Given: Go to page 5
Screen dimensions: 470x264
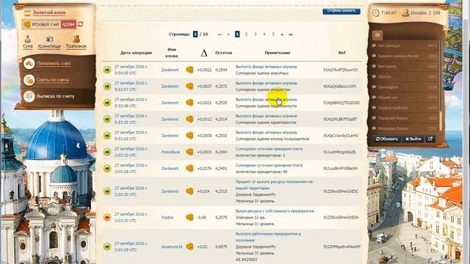Looking at the screenshot, I should 273,34.
